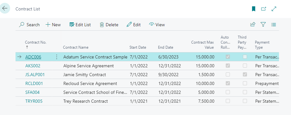This screenshot has width=291, height=115.
Task: Click the bookmark icon
Action: pyautogui.click(x=254, y=9)
